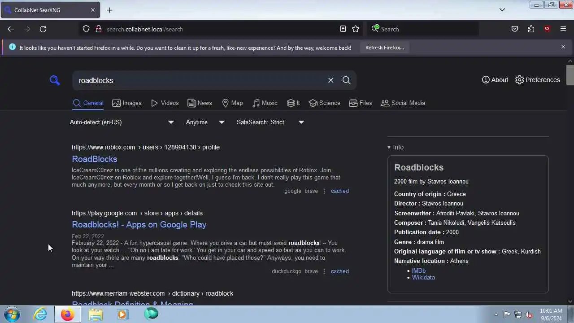The height and width of the screenshot is (323, 574).
Task: Switch to the Images category
Action: (x=127, y=103)
